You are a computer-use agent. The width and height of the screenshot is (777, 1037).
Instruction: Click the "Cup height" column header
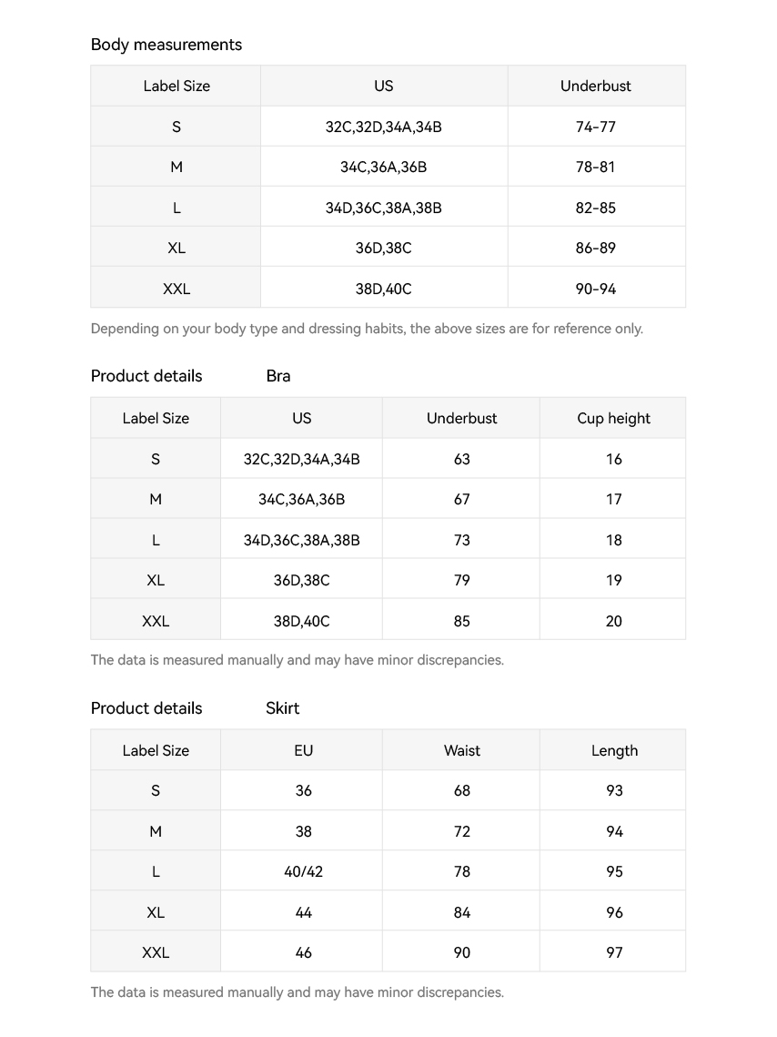(613, 419)
